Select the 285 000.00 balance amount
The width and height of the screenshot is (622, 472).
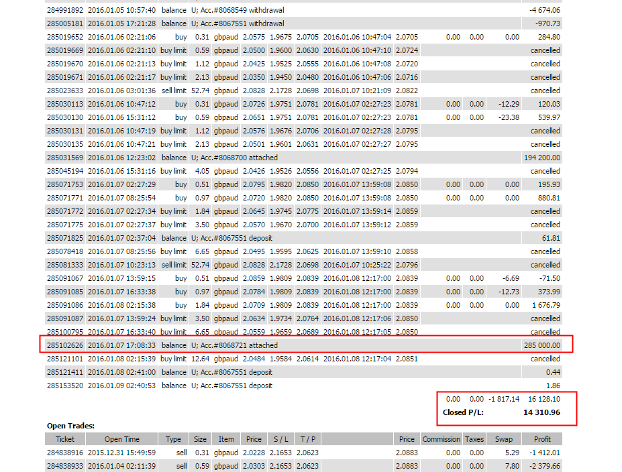[x=542, y=345]
